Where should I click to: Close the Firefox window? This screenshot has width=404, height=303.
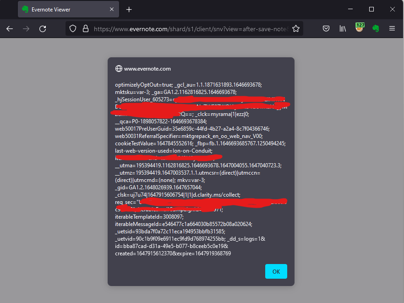[x=392, y=9]
